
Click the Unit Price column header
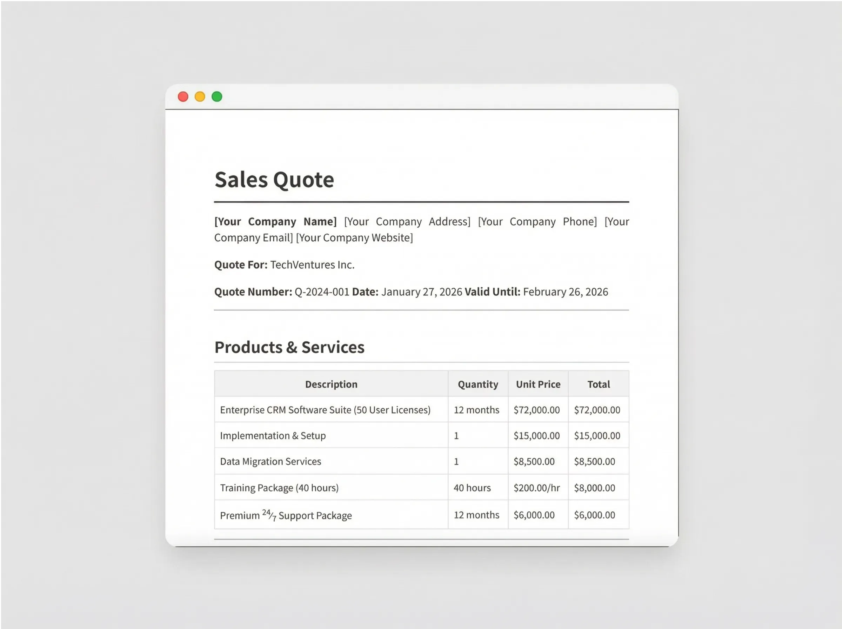click(x=538, y=384)
